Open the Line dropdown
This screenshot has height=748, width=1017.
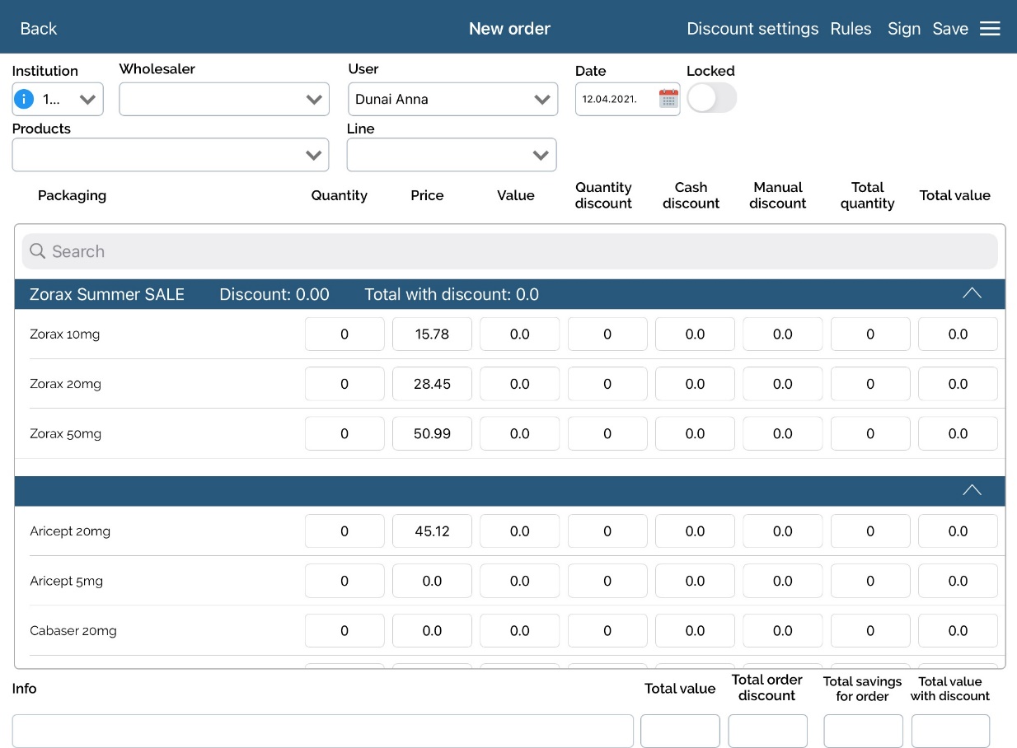(452, 155)
